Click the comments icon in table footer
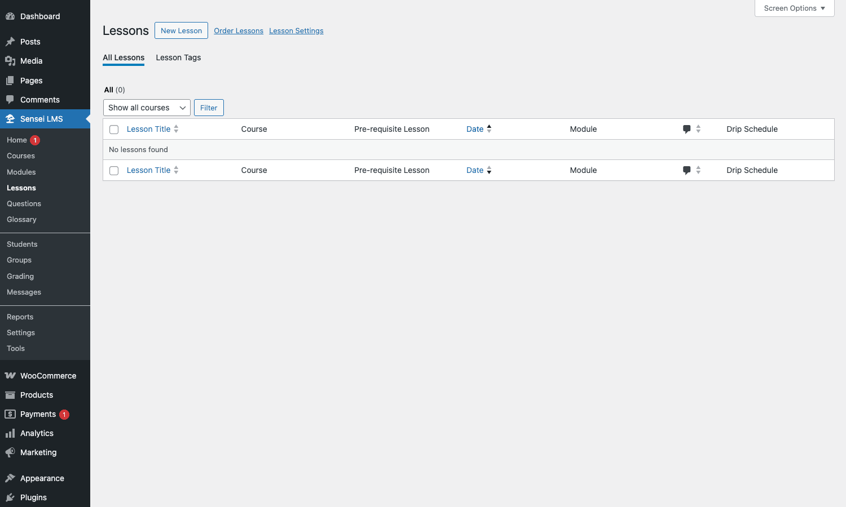This screenshot has width=846, height=507. pos(687,170)
